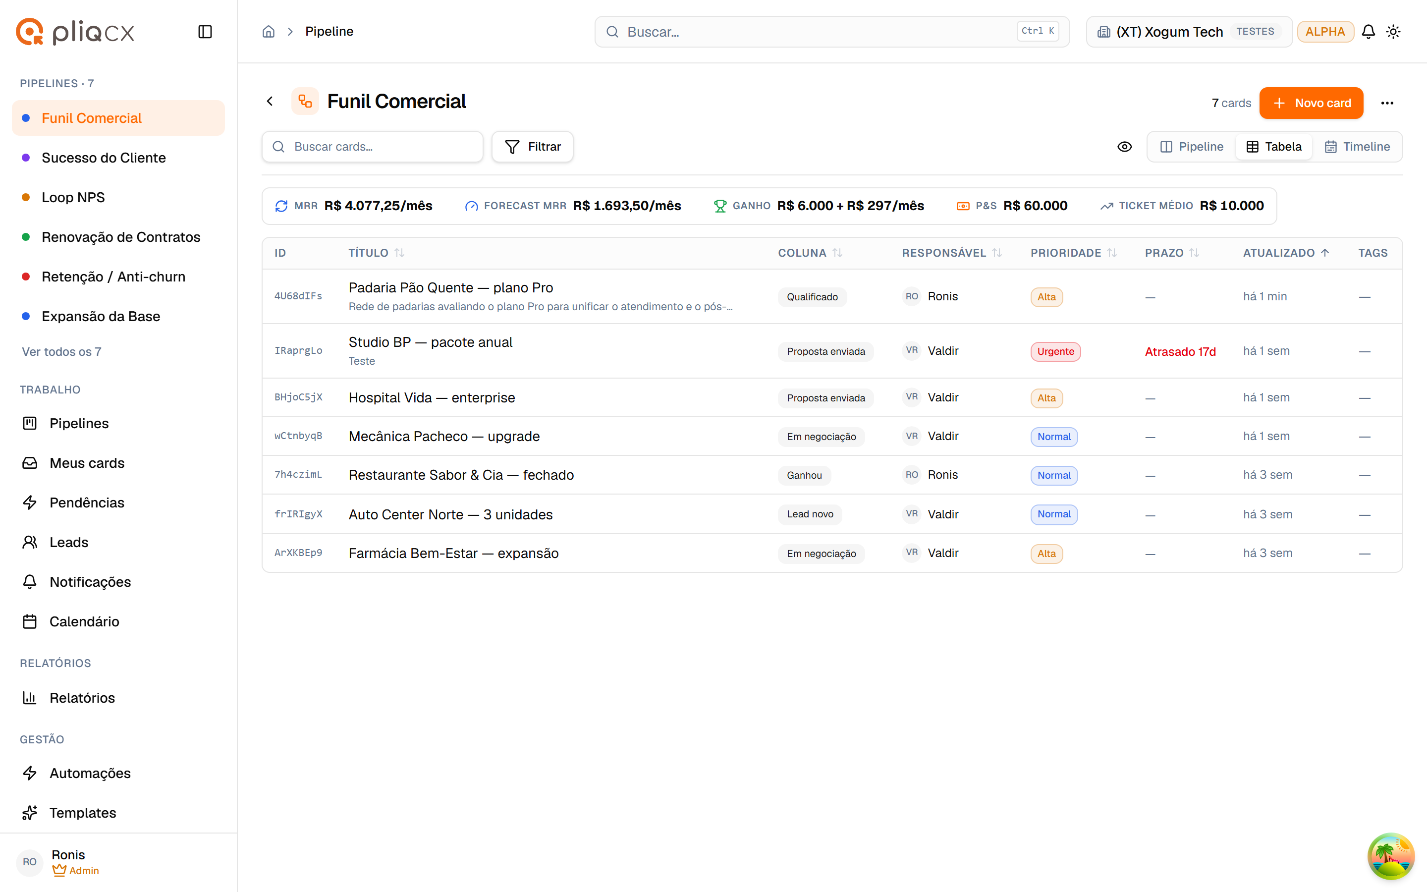Toggle Atualizado column sort direction
Screen dimensions: 1427x892
click(x=1286, y=253)
